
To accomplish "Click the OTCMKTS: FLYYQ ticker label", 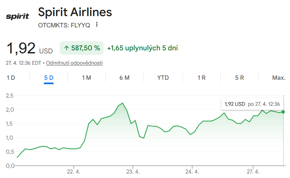I will (64, 25).
